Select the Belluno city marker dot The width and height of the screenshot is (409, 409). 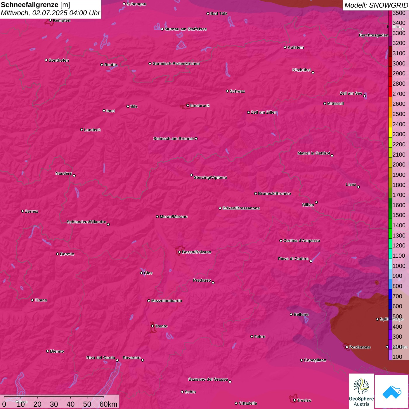tap(291, 314)
